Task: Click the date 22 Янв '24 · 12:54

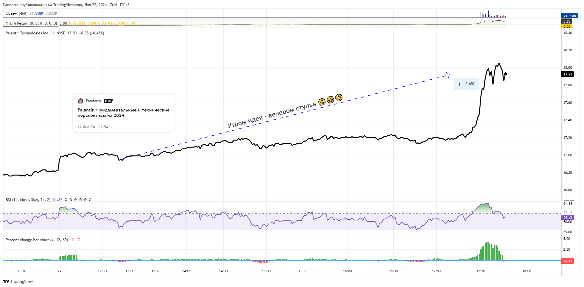Action: pyautogui.click(x=93, y=127)
